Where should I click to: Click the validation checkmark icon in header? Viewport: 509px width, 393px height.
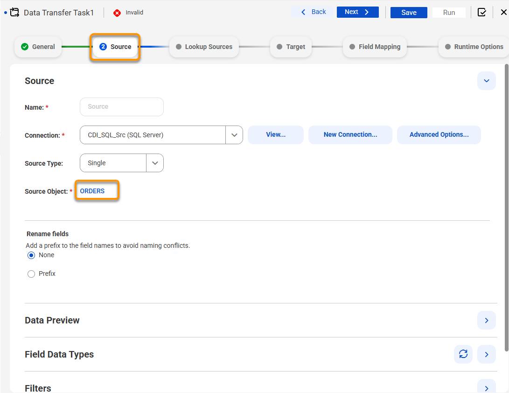482,12
